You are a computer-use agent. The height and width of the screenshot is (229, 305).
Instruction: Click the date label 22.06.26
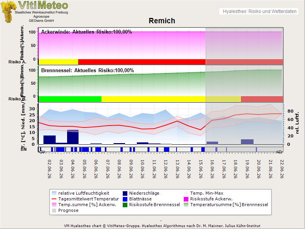coord(282,169)
